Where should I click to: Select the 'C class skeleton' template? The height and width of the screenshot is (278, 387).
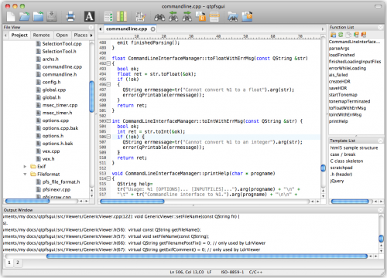pos(347,161)
